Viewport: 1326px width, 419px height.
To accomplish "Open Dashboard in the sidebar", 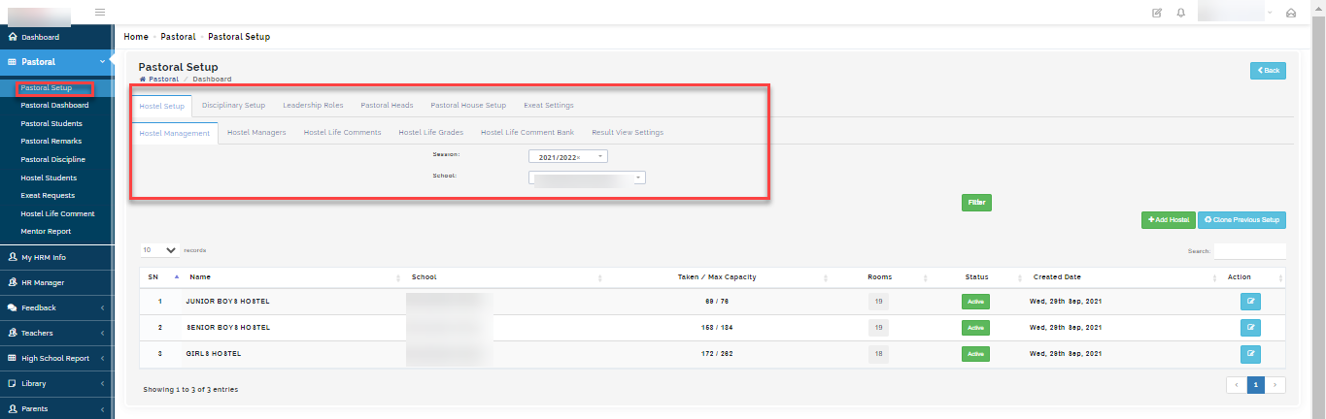I will pyautogui.click(x=57, y=37).
